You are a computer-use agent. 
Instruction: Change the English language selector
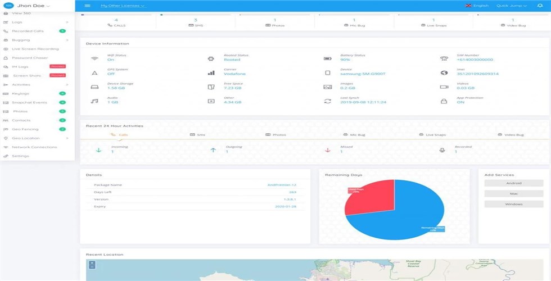[x=477, y=6]
